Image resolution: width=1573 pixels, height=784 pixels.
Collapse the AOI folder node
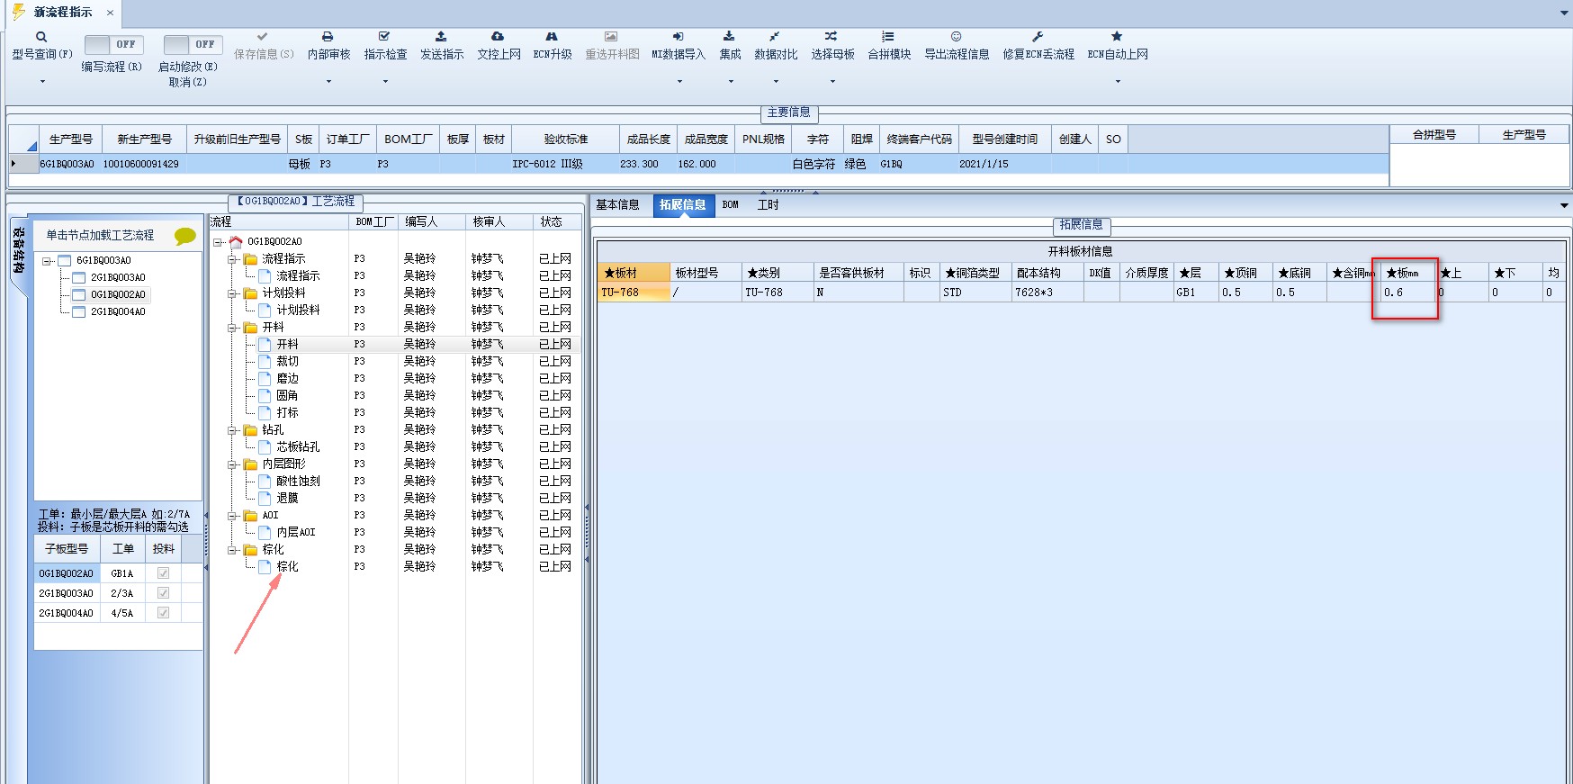(x=232, y=516)
